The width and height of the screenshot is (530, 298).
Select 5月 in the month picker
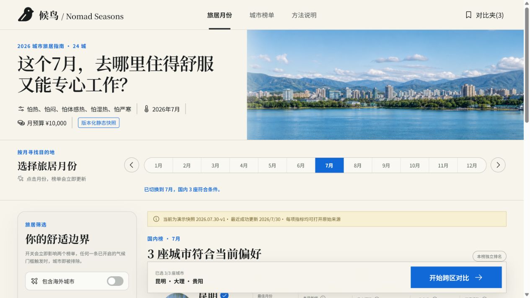tap(272, 165)
